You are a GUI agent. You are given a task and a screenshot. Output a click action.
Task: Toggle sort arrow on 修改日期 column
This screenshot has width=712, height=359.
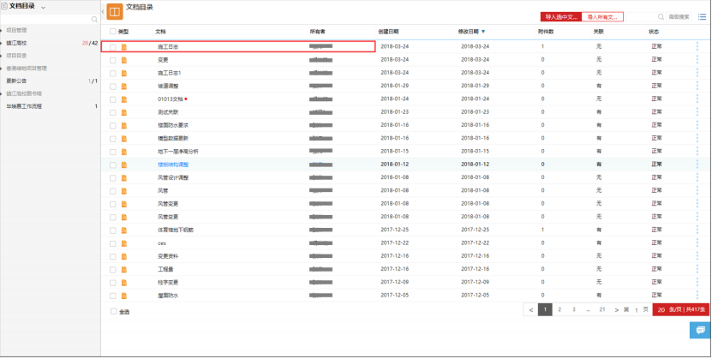tap(483, 32)
